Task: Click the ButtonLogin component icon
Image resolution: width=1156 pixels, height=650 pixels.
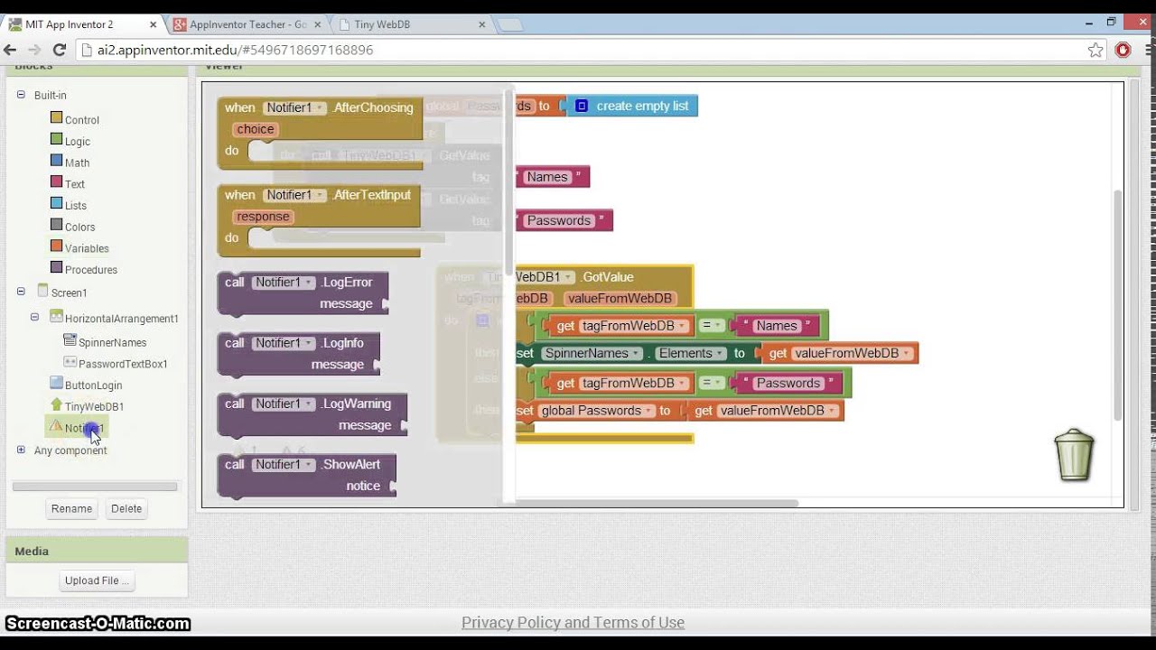Action: pyautogui.click(x=56, y=383)
